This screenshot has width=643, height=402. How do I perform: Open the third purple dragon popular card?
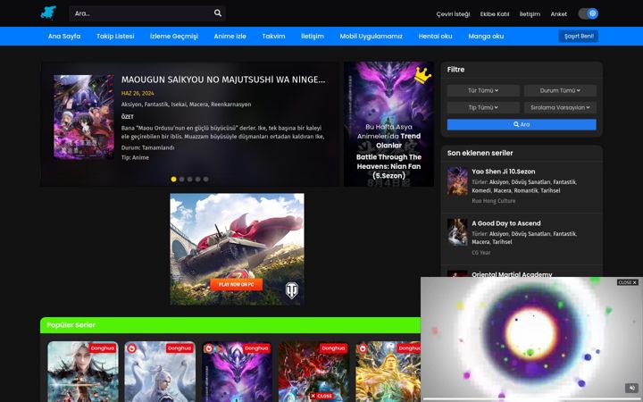click(237, 372)
